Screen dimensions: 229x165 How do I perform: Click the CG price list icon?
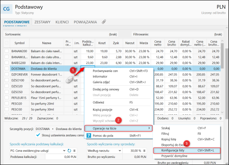point(6,9)
